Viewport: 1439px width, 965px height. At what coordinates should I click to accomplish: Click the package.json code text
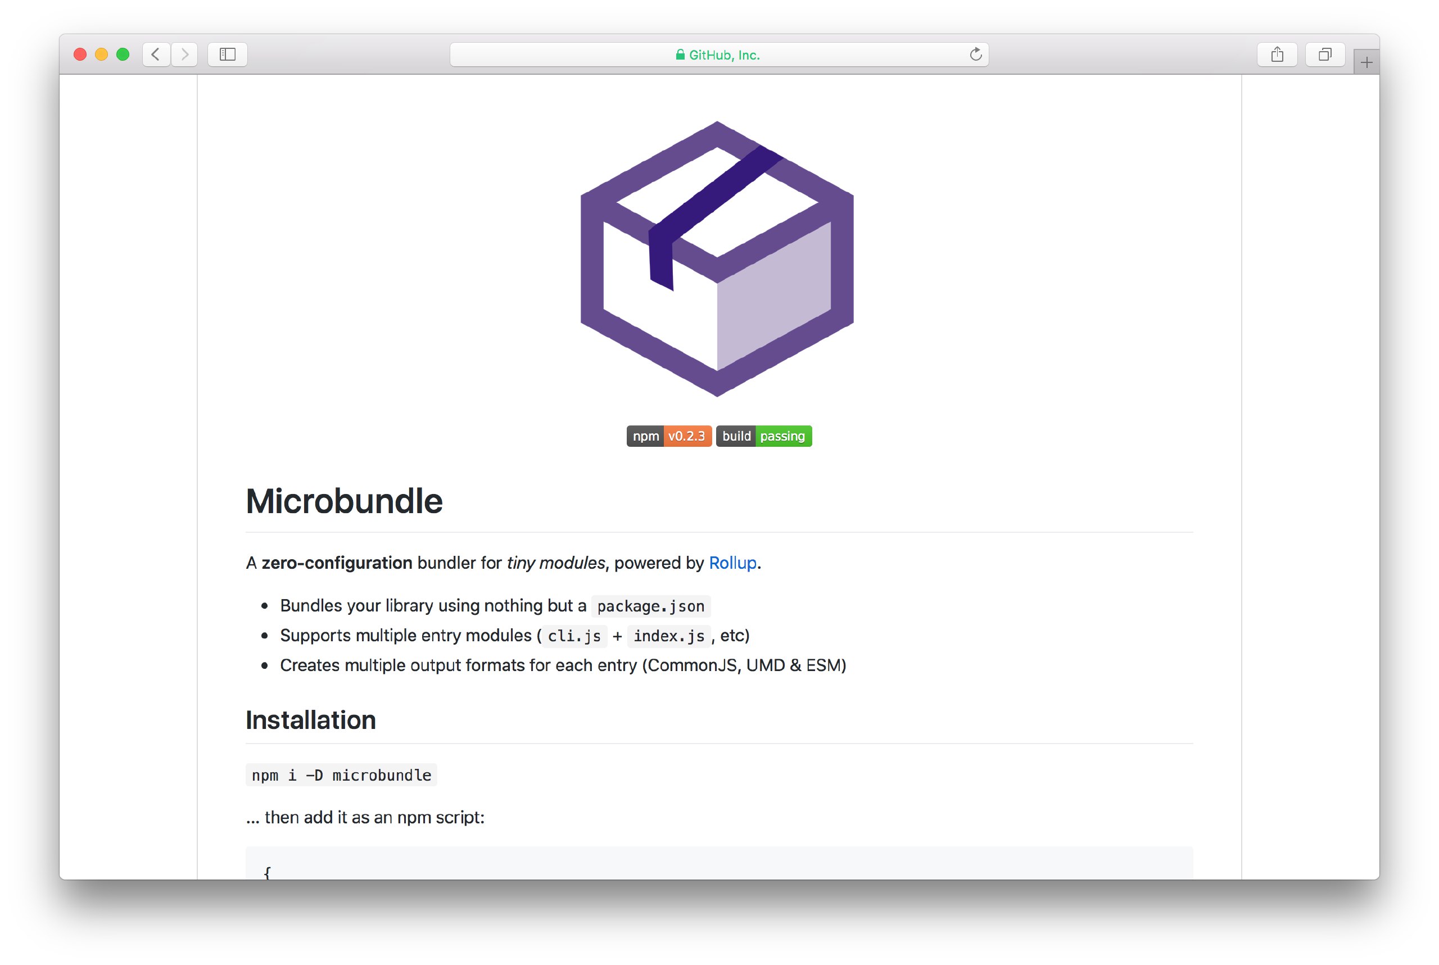pyautogui.click(x=650, y=606)
